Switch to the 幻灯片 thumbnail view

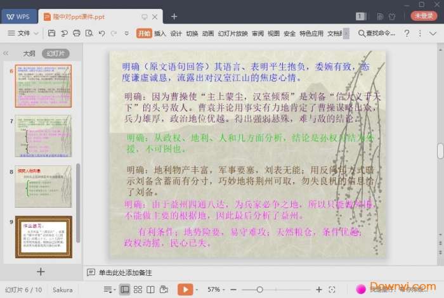click(56, 53)
